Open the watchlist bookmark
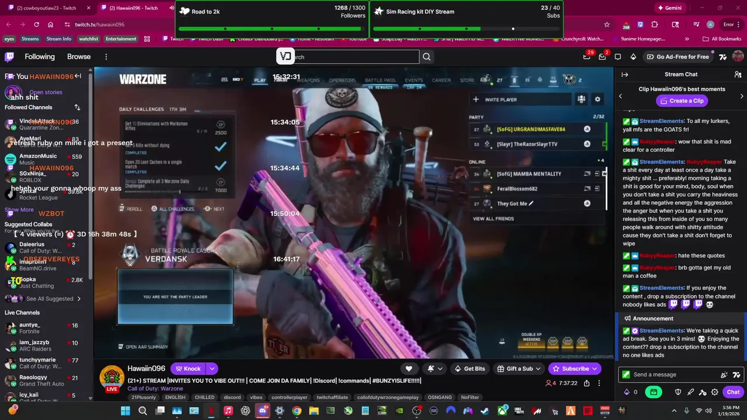 (89, 39)
